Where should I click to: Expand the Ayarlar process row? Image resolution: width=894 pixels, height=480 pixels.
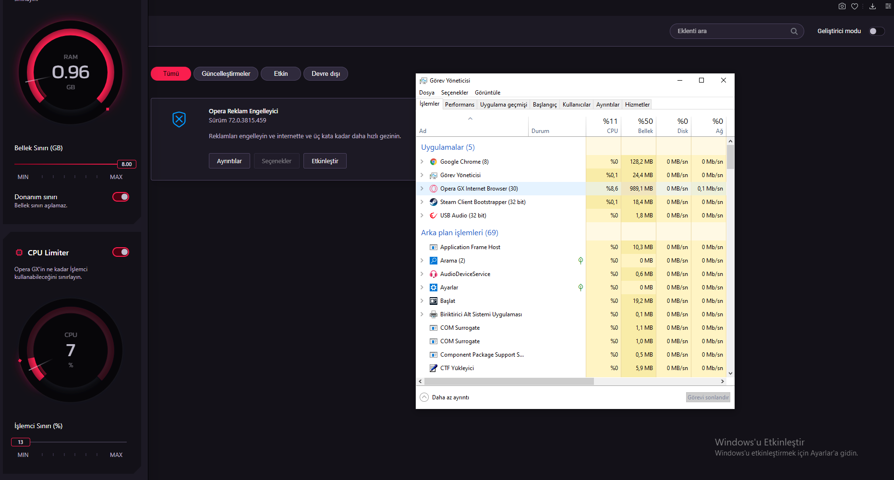click(x=422, y=288)
